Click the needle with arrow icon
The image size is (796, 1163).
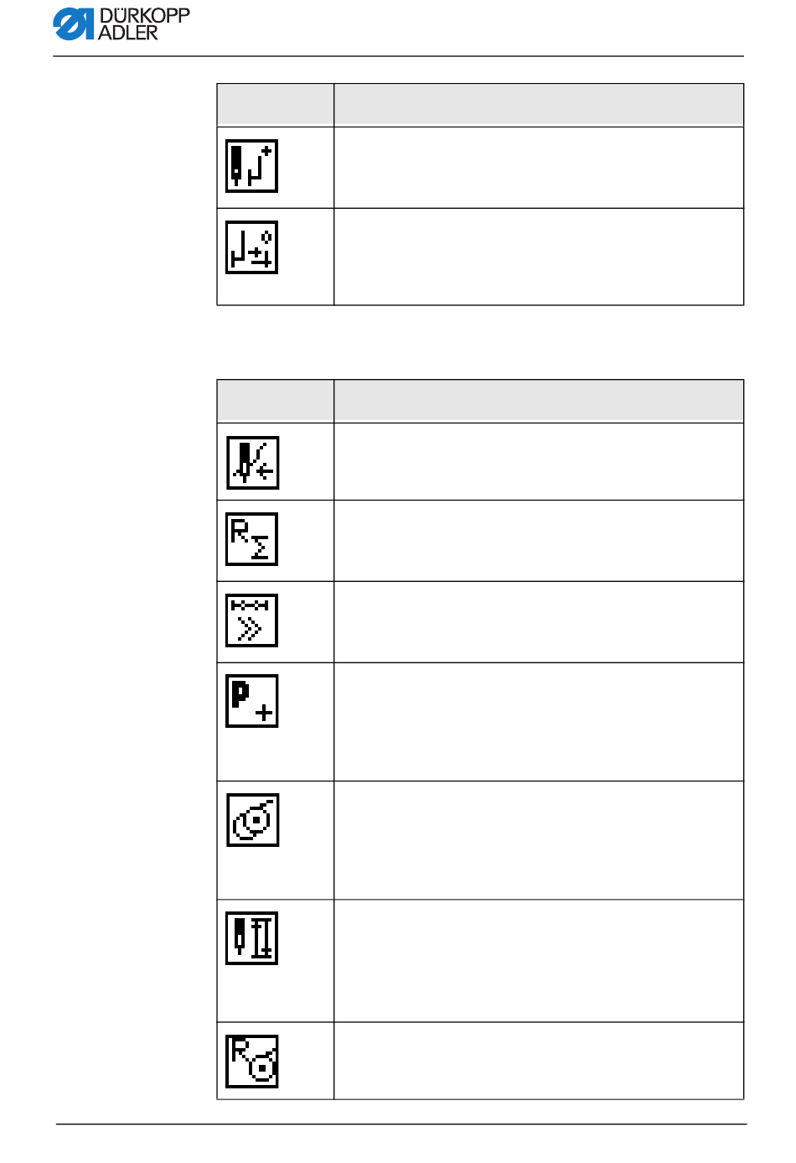click(252, 463)
